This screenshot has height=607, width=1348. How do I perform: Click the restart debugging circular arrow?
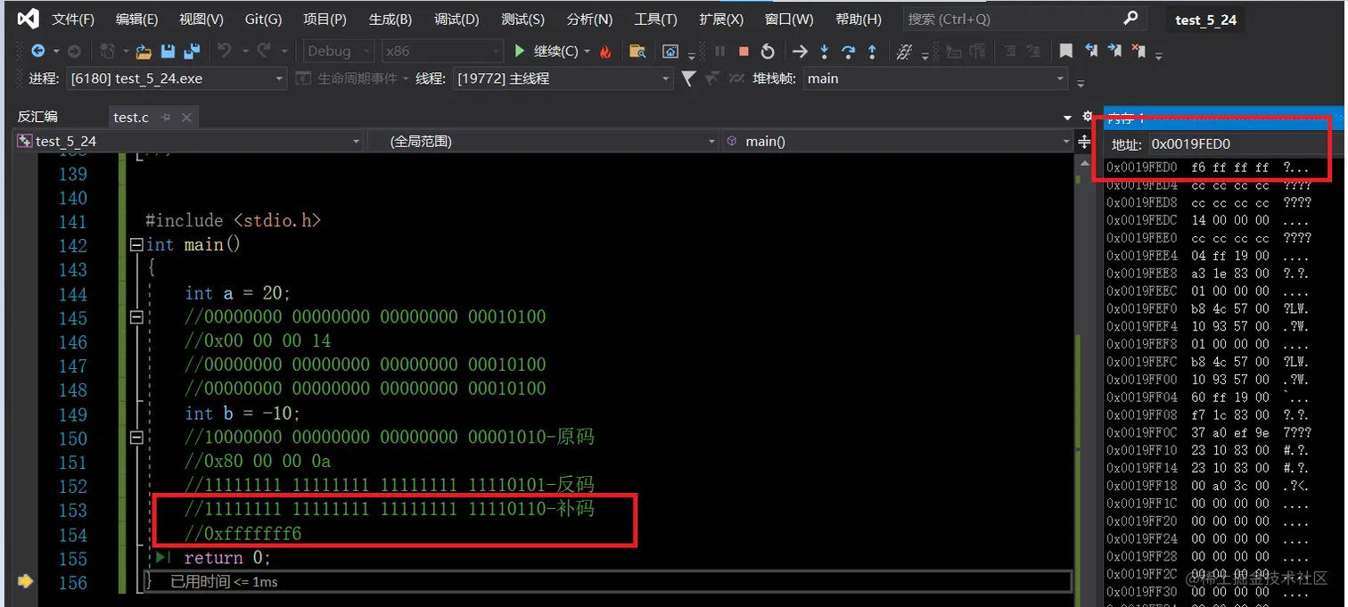768,52
